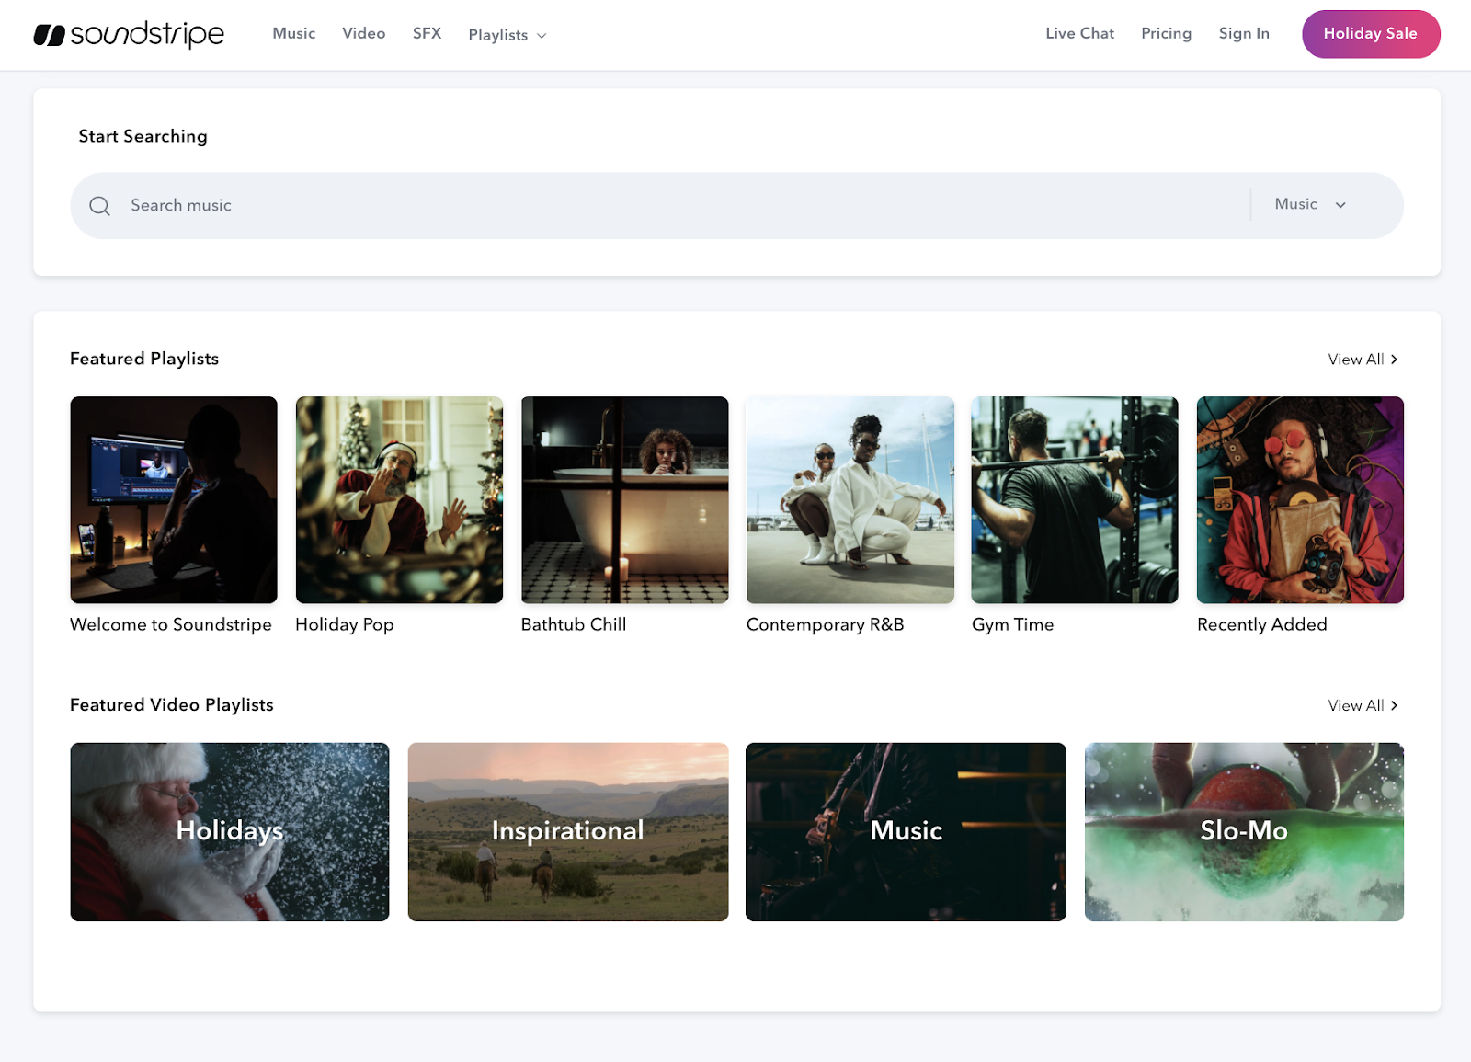
Task: Click the chevron beside Featured Video Playlists View All
Action: (1394, 705)
